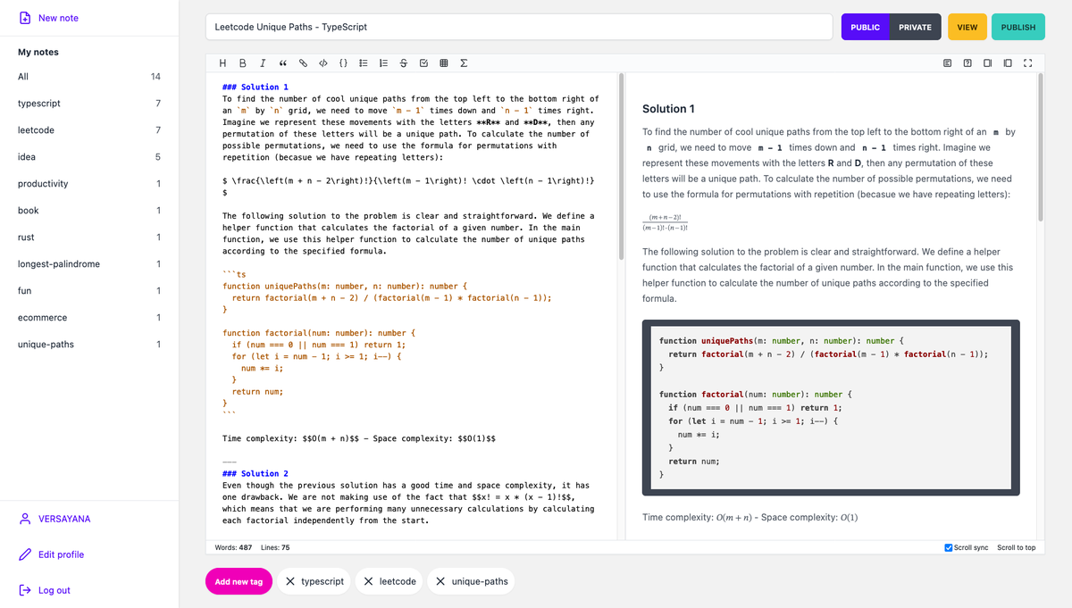Image resolution: width=1072 pixels, height=608 pixels.
Task: Click the pencil icon for Edit profile
Action: coord(25,554)
